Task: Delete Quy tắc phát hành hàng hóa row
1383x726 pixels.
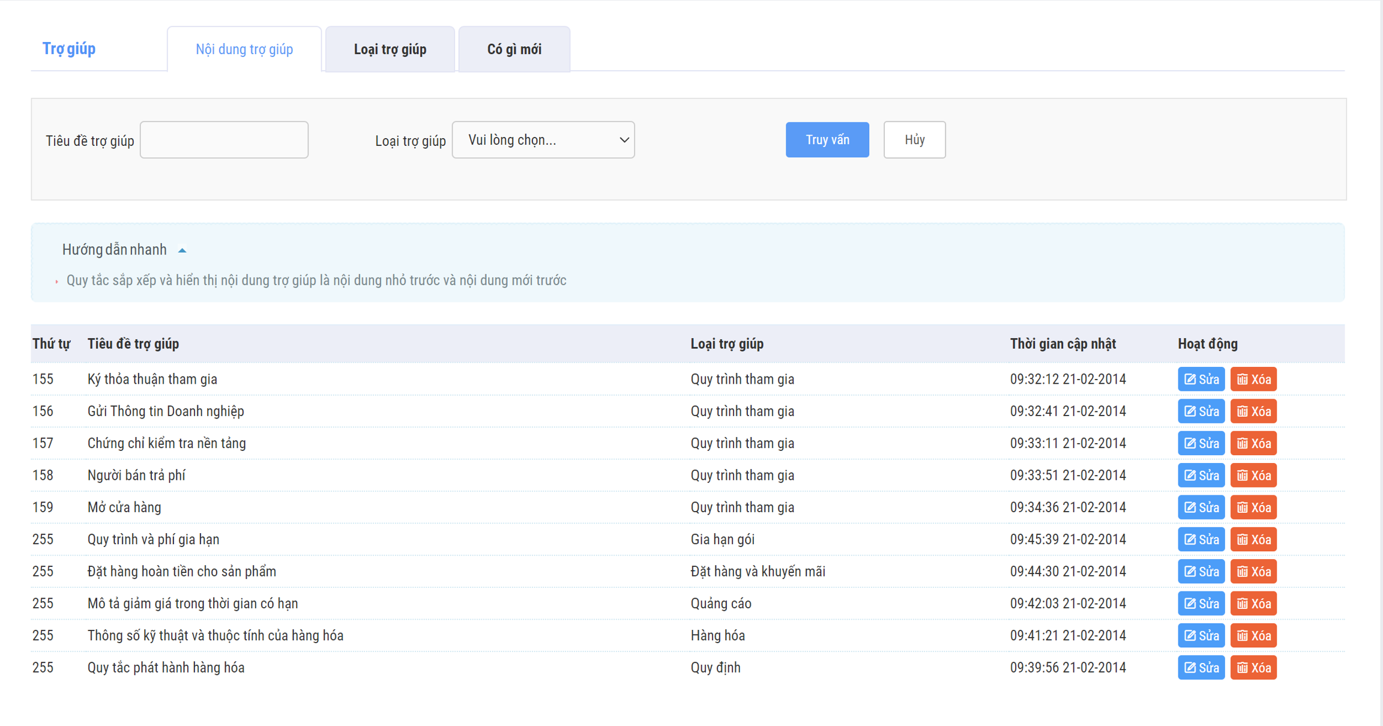Action: (1253, 668)
